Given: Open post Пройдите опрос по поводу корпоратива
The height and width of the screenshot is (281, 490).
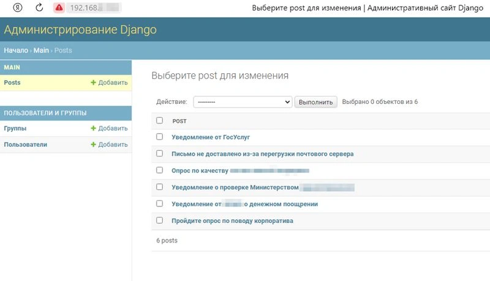Looking at the screenshot, I should click(232, 221).
